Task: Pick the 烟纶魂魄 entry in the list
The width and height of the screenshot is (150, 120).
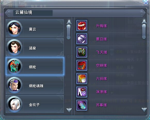Action: pyautogui.click(x=35, y=85)
